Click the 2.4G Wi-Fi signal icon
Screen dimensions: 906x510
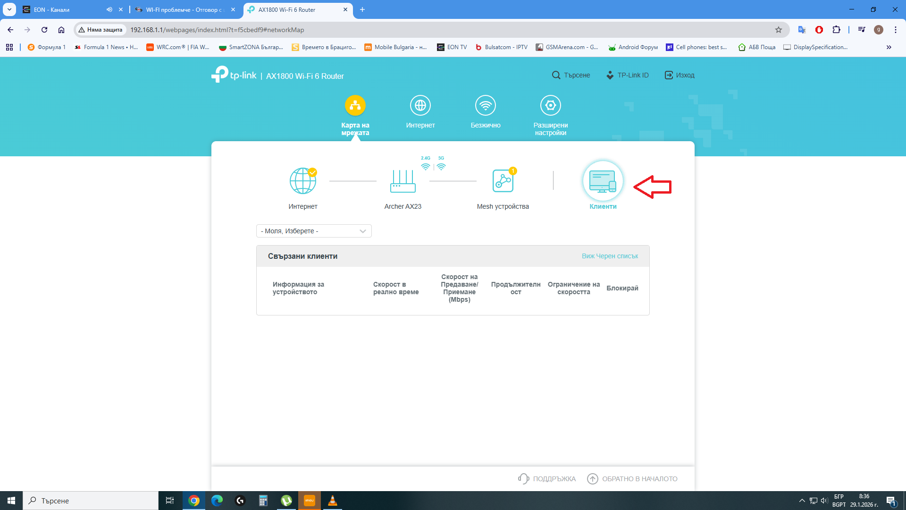tap(426, 166)
